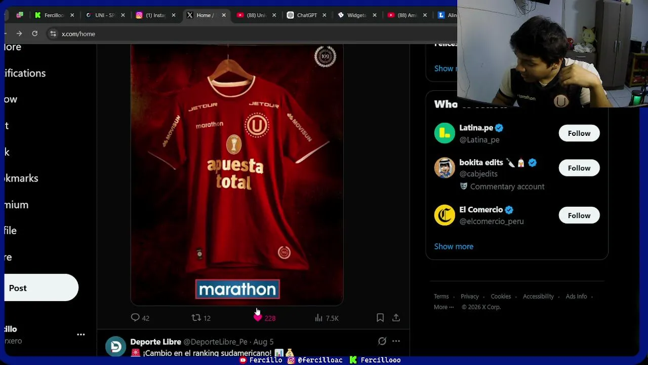Image resolution: width=648 pixels, height=365 pixels.
Task: Switch to the (88) Ami YouTube tab
Action: coord(407,15)
